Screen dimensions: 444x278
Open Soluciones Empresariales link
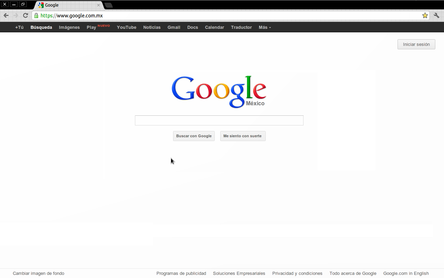tap(239, 273)
